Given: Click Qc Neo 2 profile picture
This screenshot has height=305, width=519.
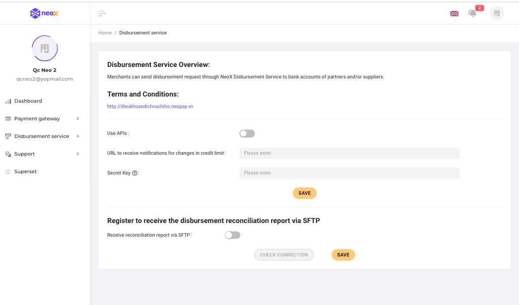Looking at the screenshot, I should (x=45, y=48).
